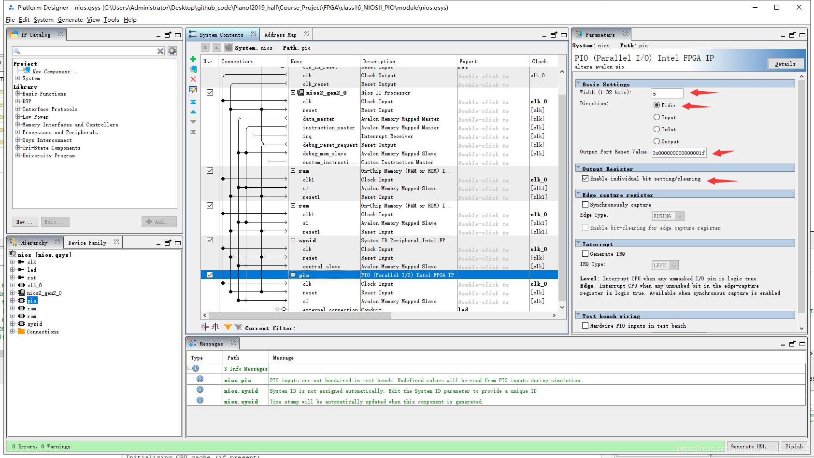
Task: Uncheck the Use checkbox for sysid
Action: click(210, 240)
